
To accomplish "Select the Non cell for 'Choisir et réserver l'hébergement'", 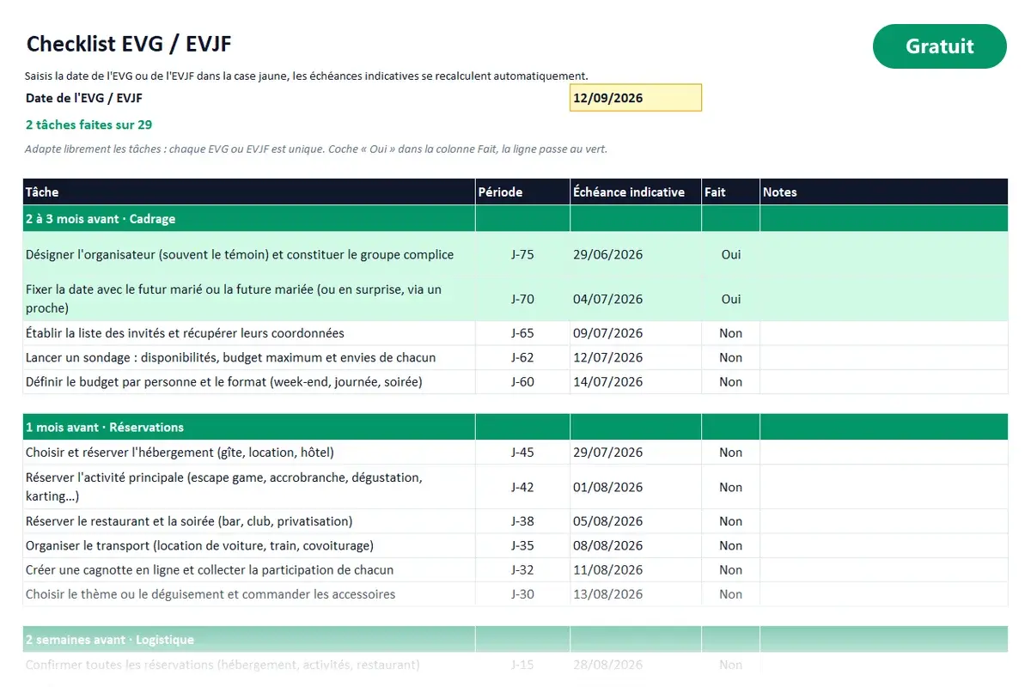I will pyautogui.click(x=730, y=453).
